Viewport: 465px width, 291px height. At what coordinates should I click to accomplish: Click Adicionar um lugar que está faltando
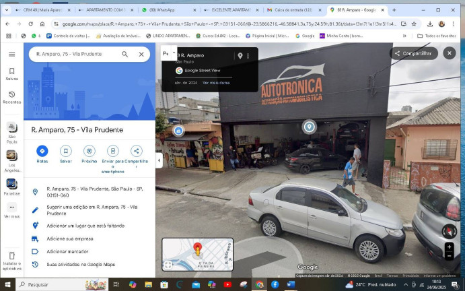tap(90, 226)
